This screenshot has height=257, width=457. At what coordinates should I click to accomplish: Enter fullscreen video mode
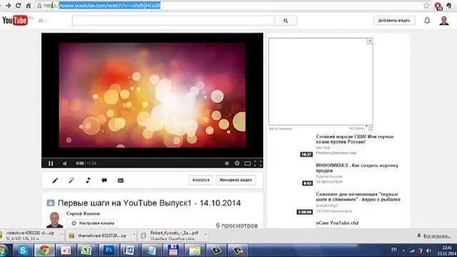(x=258, y=163)
